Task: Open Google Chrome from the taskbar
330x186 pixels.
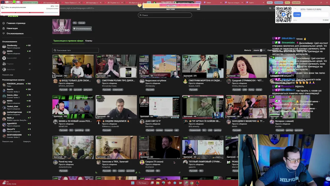Action: pos(192,183)
